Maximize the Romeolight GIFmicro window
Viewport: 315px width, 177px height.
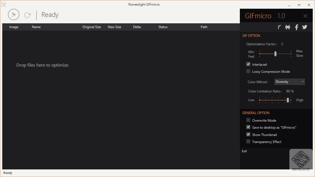[x=299, y=5]
